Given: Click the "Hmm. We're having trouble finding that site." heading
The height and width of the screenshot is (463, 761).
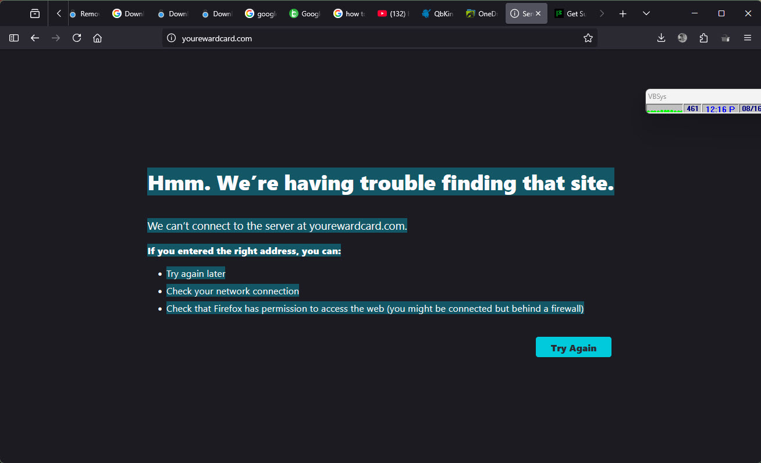Looking at the screenshot, I should [x=380, y=182].
